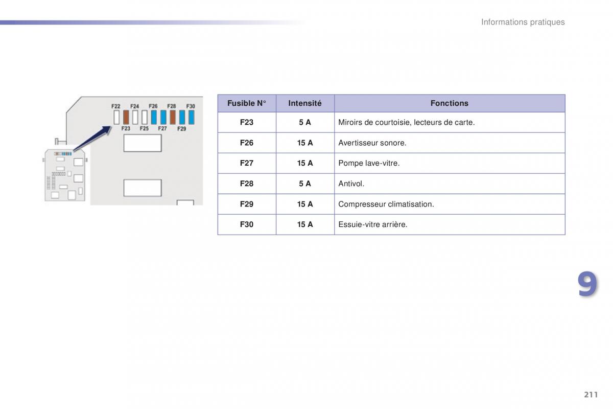The image size is (613, 409).
Task: Select the empty F22 fuse slot
Action: [x=116, y=117]
